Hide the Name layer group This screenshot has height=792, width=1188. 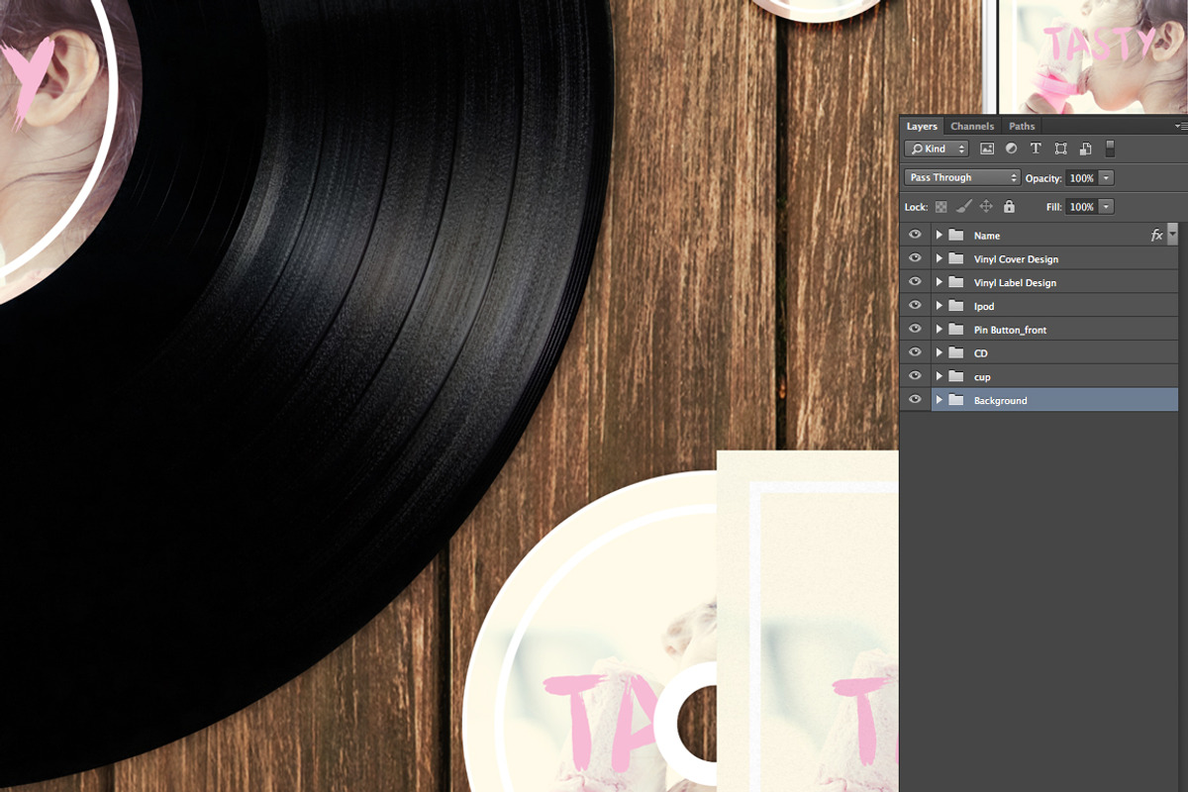pyautogui.click(x=915, y=235)
